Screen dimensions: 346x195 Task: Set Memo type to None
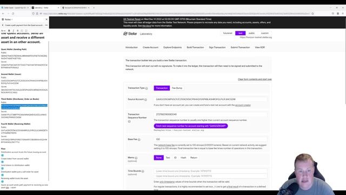(158, 158)
